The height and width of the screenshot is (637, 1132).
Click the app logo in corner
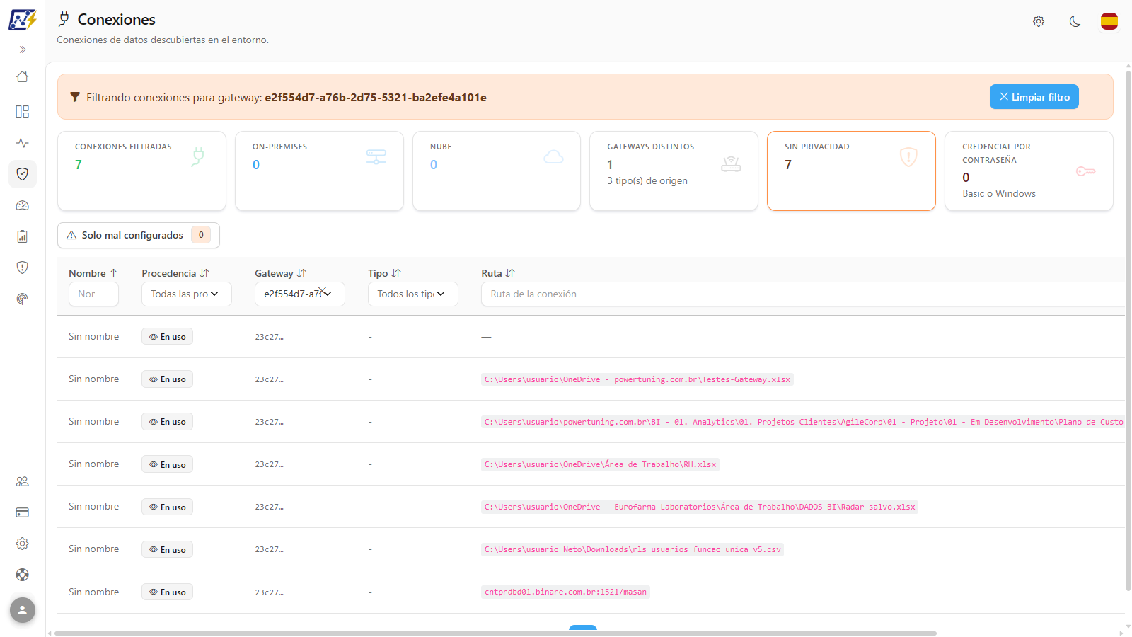23,20
